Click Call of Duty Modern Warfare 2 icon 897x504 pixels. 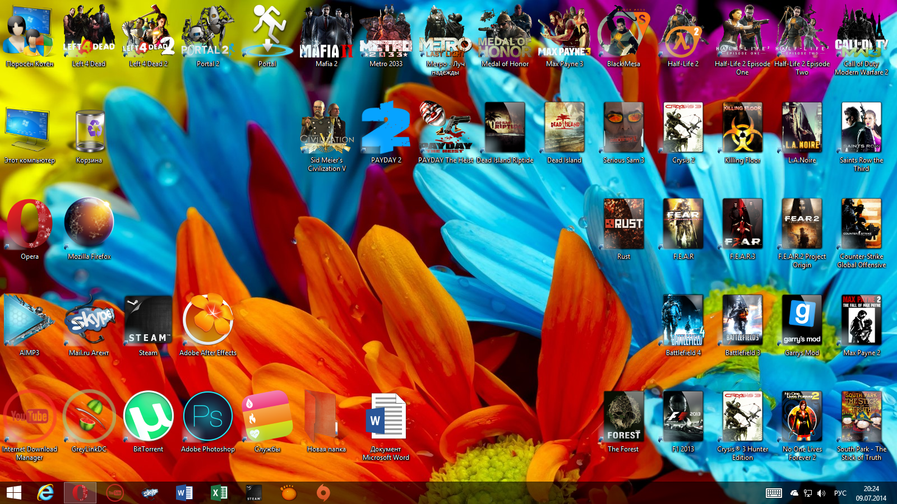[862, 32]
